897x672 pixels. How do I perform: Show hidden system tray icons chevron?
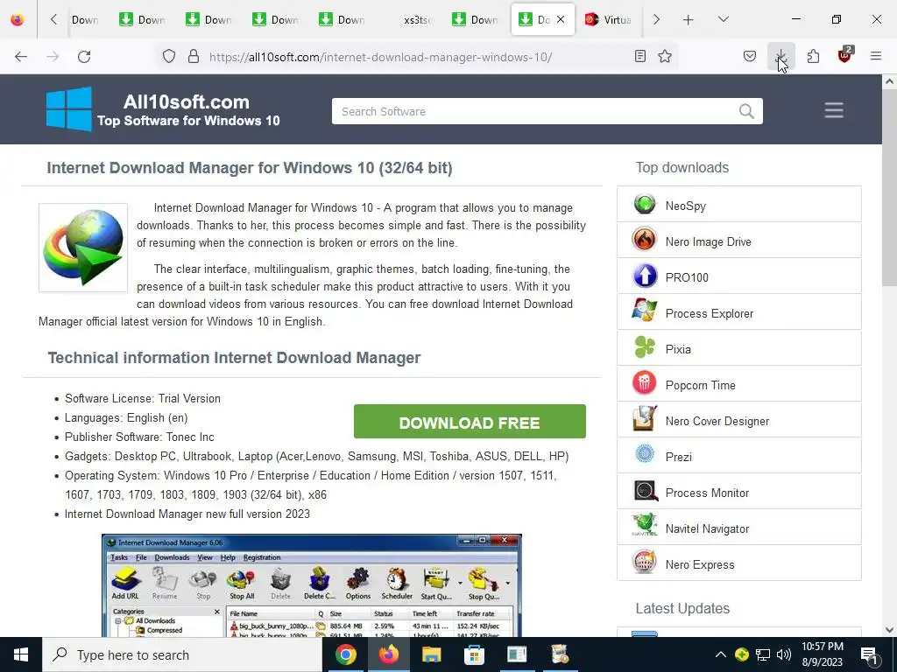pos(721,654)
